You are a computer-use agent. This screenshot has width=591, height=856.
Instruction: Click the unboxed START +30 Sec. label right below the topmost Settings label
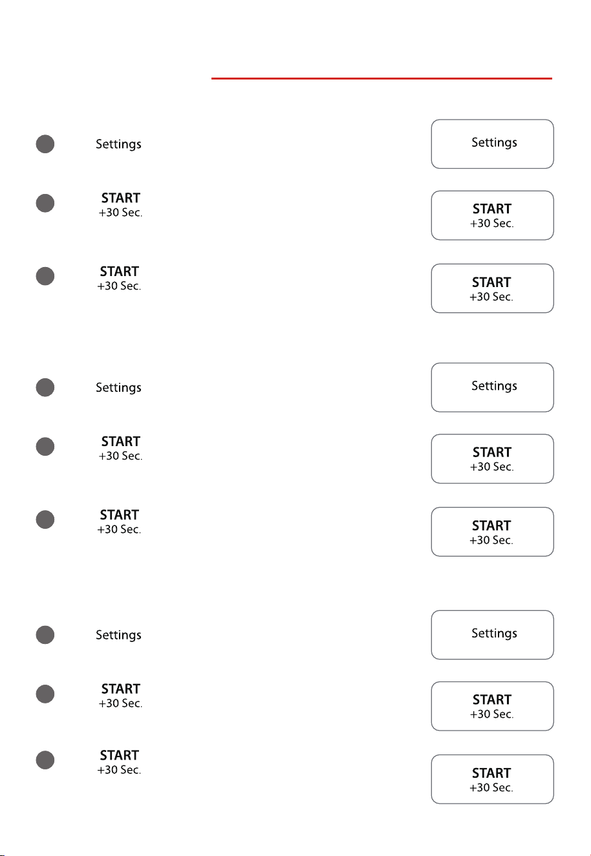tap(120, 205)
